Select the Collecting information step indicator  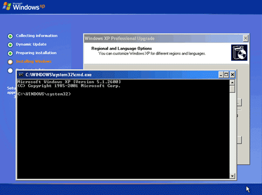[x=10, y=36]
